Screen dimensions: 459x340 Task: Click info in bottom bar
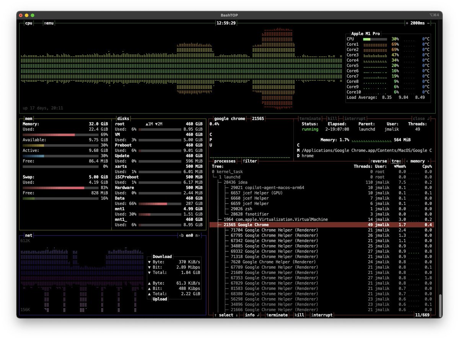click(x=252, y=315)
